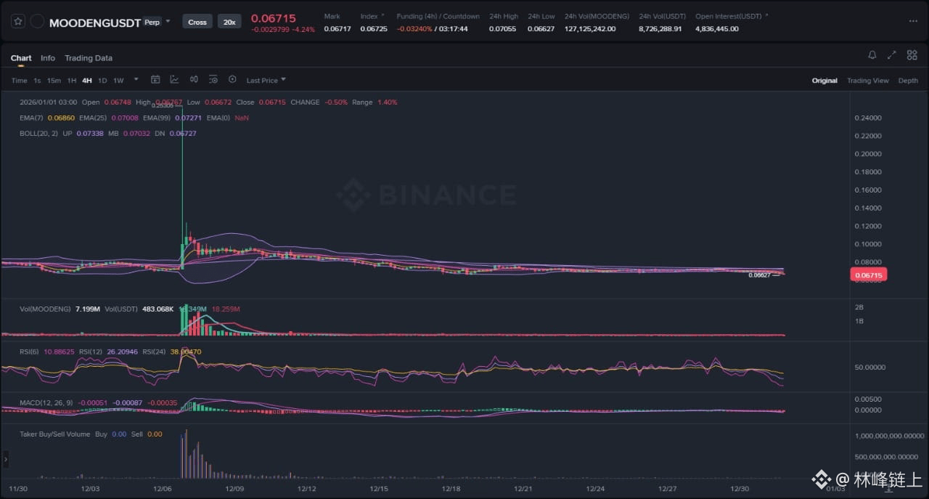Click the Open Interest(USDT) link label
This screenshot has width=929, height=499.
(x=730, y=16)
